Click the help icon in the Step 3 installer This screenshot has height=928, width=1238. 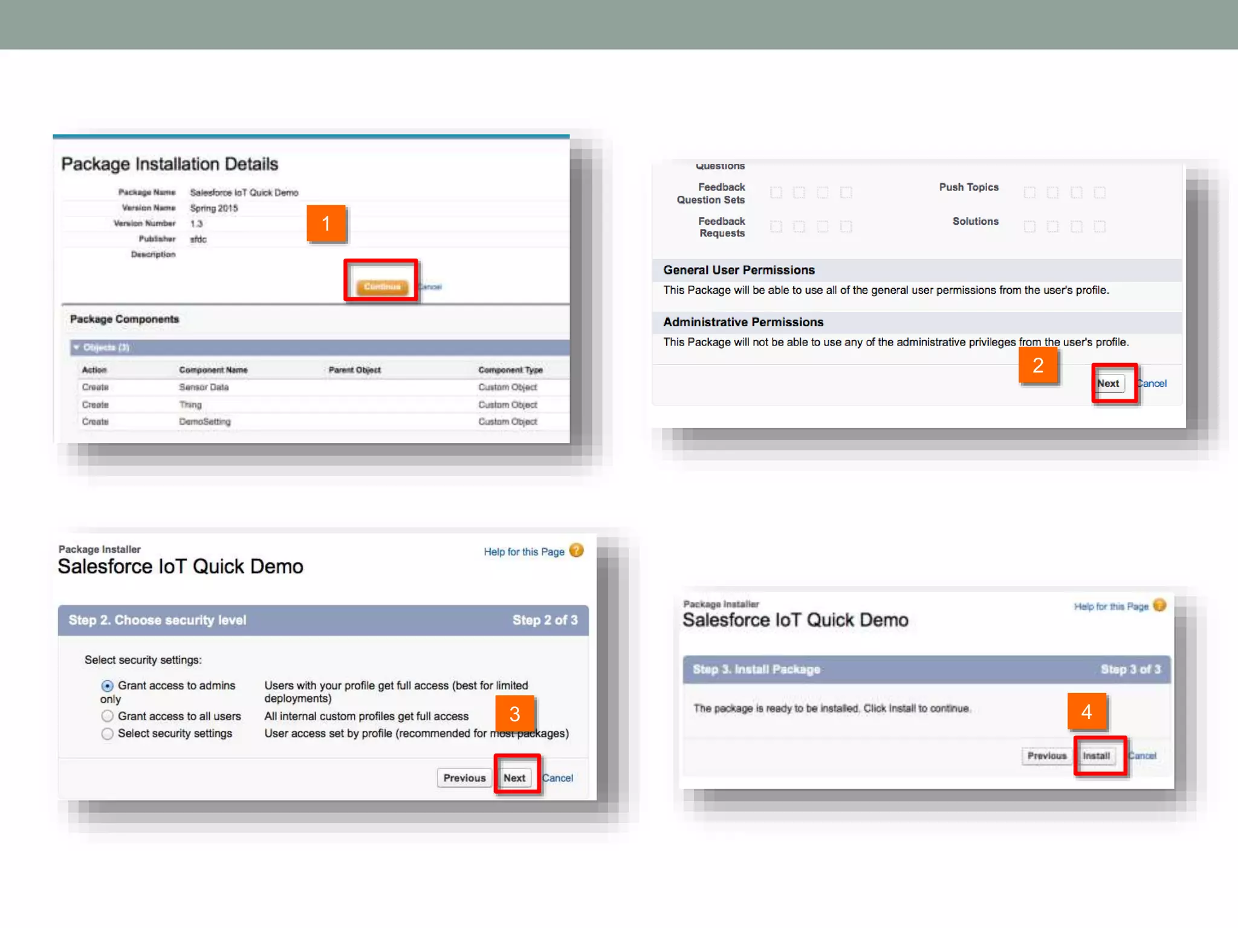pyautogui.click(x=1159, y=605)
